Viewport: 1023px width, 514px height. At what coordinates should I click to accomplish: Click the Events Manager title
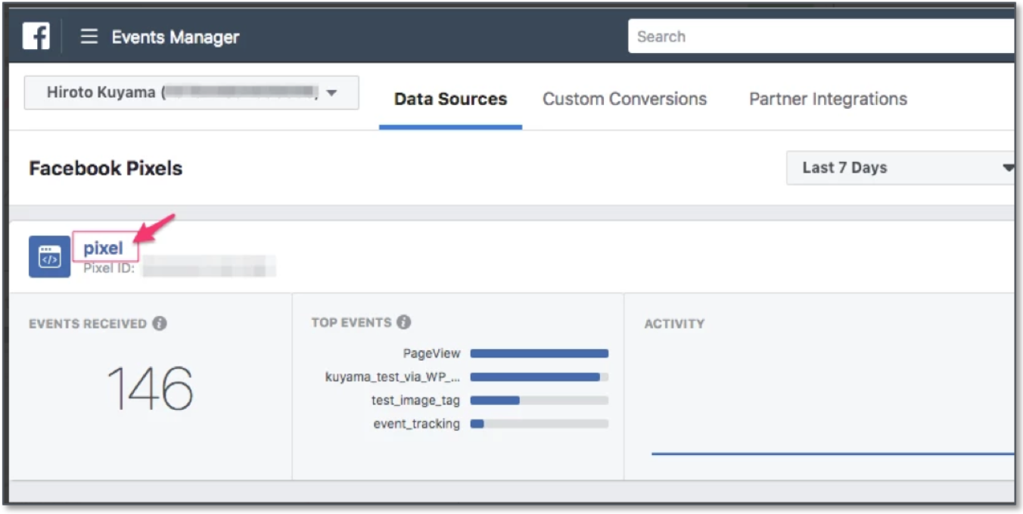coord(175,37)
